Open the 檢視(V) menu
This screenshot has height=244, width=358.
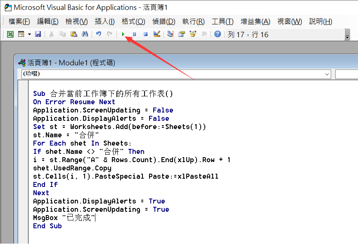point(76,22)
